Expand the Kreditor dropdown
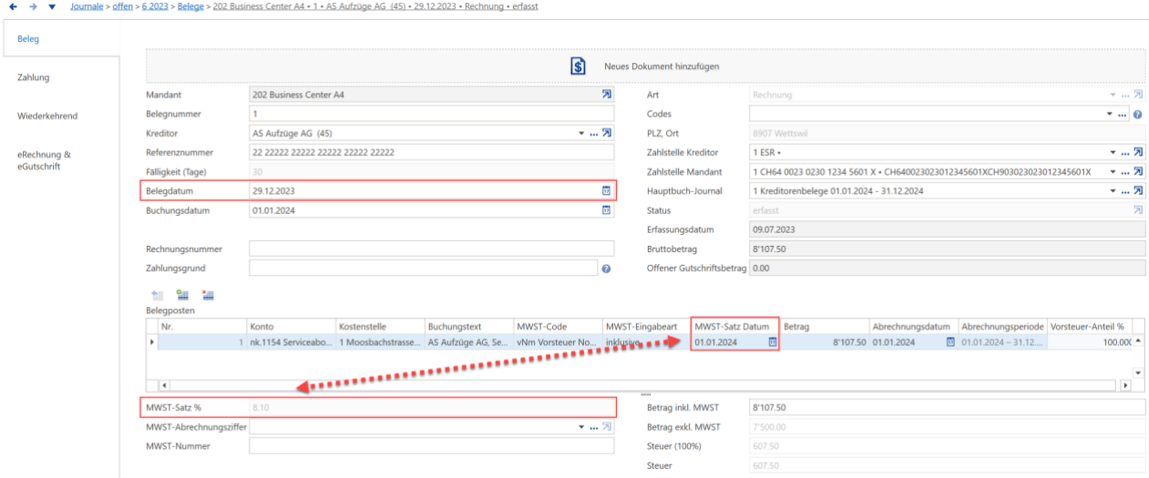 point(583,134)
